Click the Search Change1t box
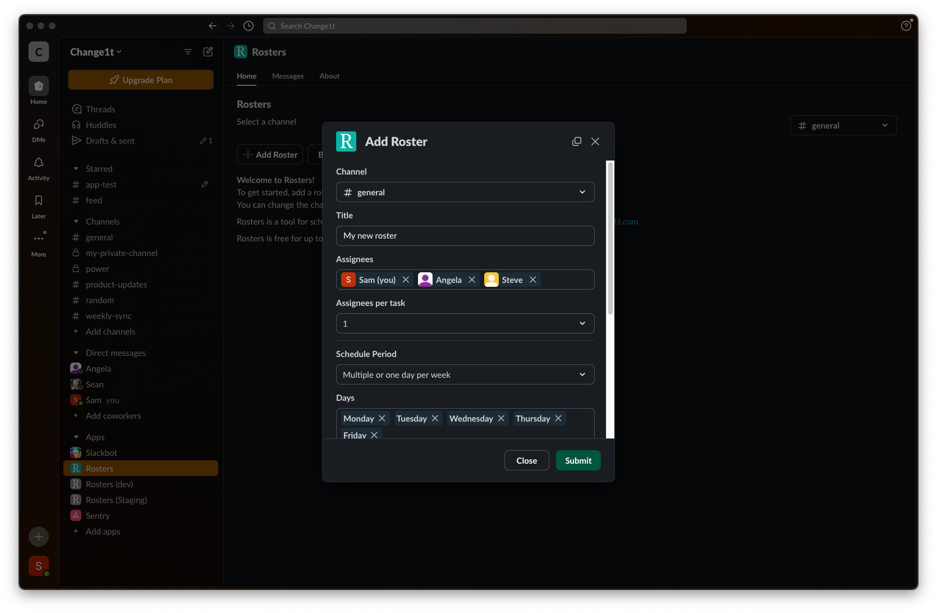Viewport: 937px width, 613px height. [x=475, y=26]
